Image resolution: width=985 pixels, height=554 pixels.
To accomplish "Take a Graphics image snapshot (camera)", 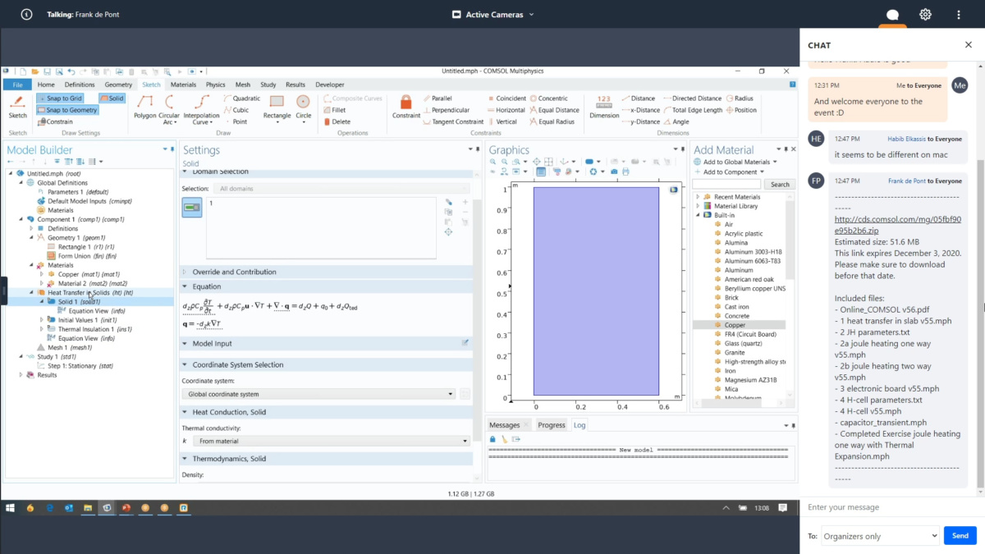I will pos(616,172).
